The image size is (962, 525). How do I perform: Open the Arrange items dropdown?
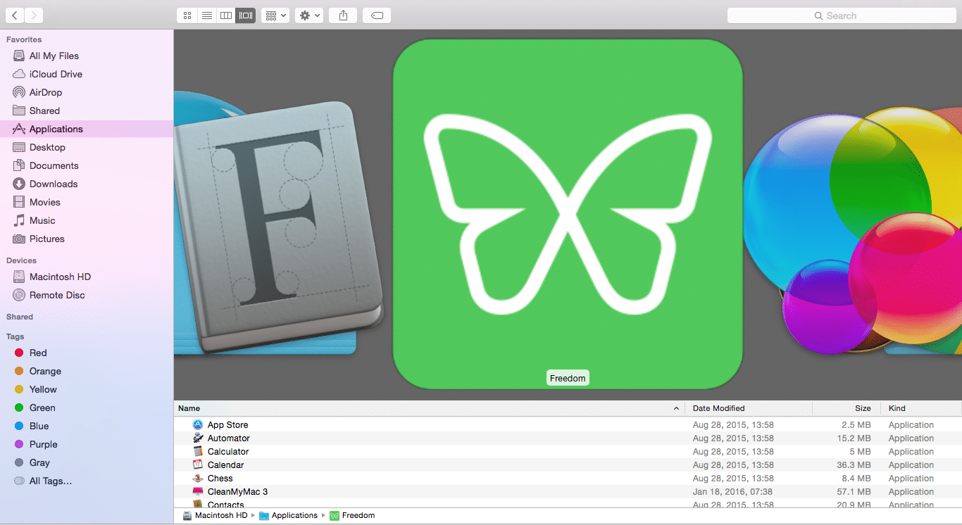(275, 15)
